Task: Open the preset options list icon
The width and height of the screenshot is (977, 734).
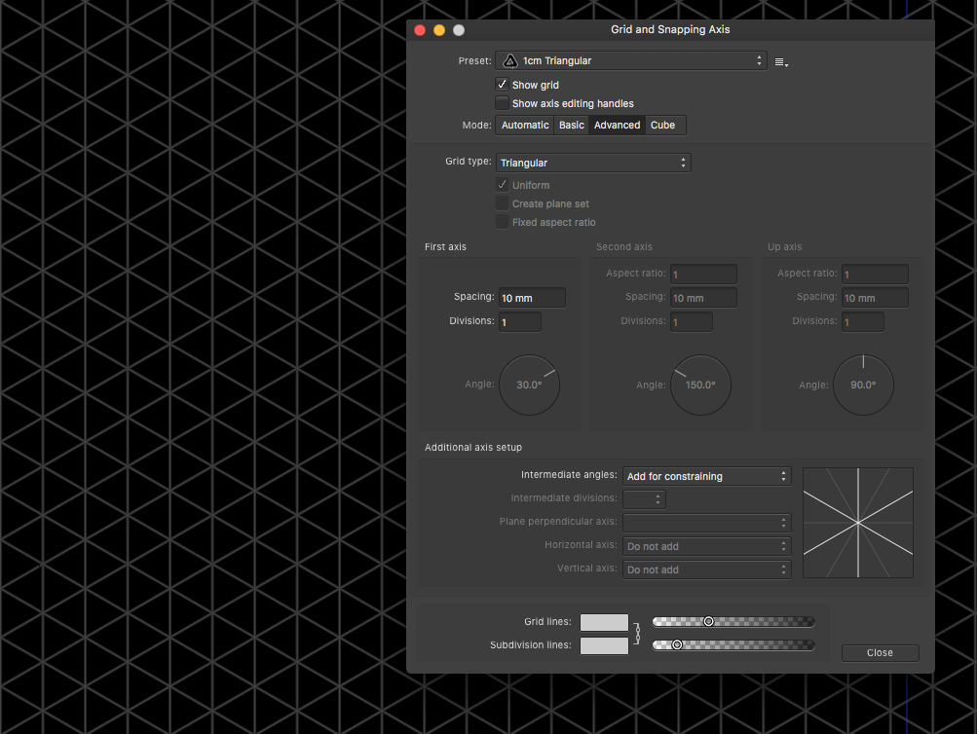Action: tap(778, 59)
